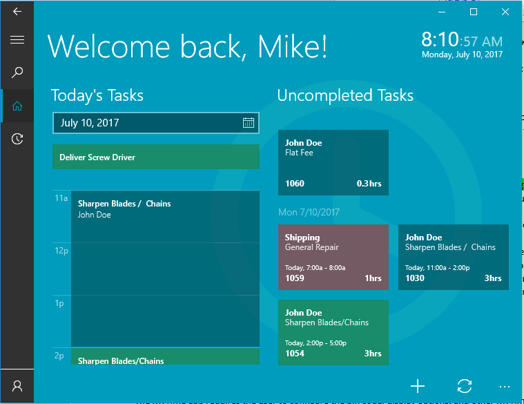
Task: Open John Doe task tile 1030
Action: pyautogui.click(x=453, y=257)
